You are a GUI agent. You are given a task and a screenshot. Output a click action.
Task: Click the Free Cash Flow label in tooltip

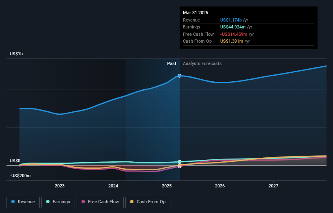pyautogui.click(x=198, y=34)
